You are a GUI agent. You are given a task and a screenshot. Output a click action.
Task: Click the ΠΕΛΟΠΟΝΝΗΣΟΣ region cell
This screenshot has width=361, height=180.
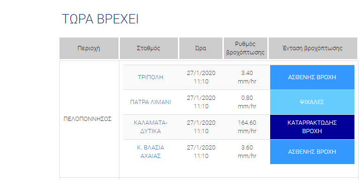point(88,119)
